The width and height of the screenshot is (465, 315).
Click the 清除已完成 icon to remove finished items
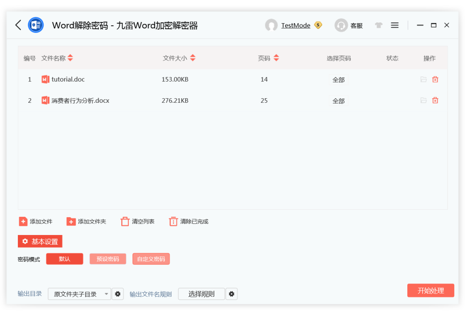point(173,221)
